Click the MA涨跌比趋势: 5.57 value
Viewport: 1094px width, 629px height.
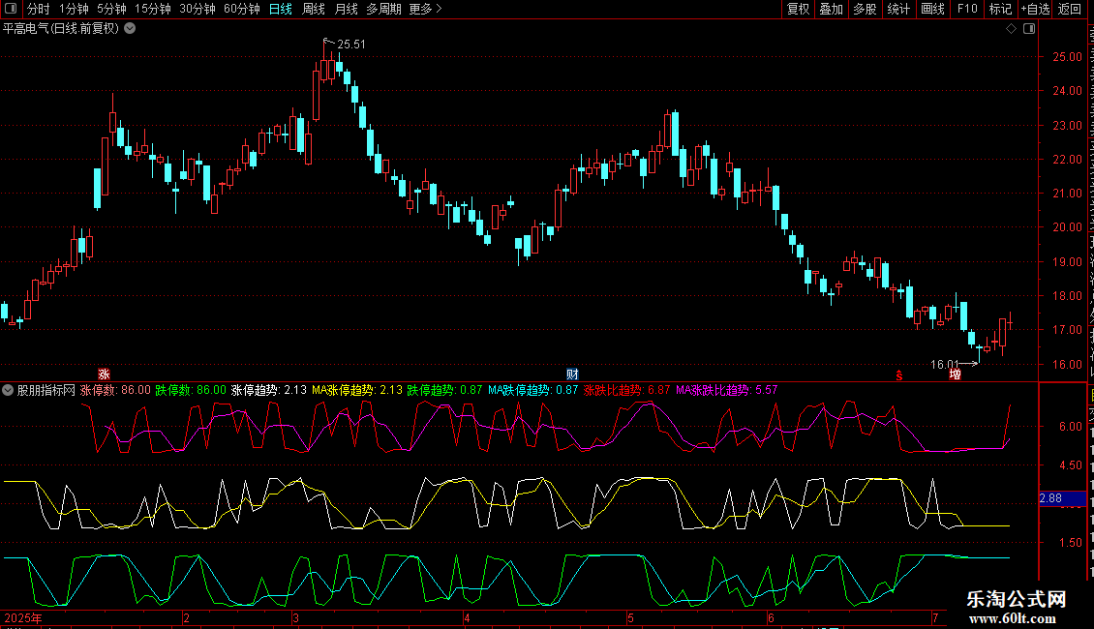pyautogui.click(x=726, y=391)
